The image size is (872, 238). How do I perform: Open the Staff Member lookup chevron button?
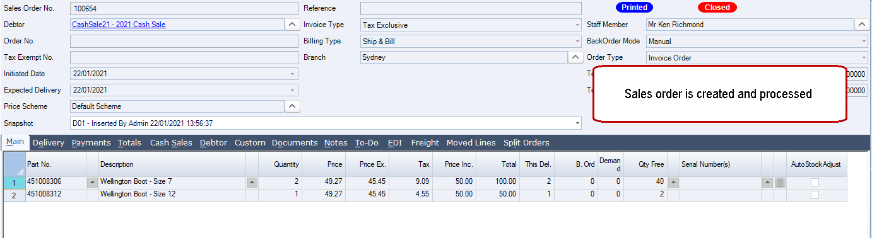862,25
